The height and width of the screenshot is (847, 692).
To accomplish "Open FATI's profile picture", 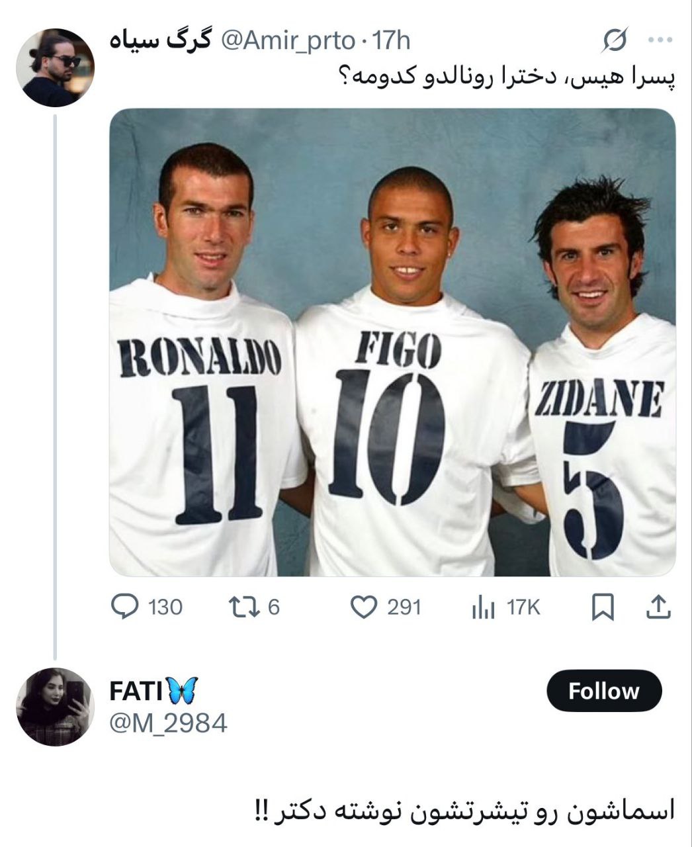I will 55,707.
